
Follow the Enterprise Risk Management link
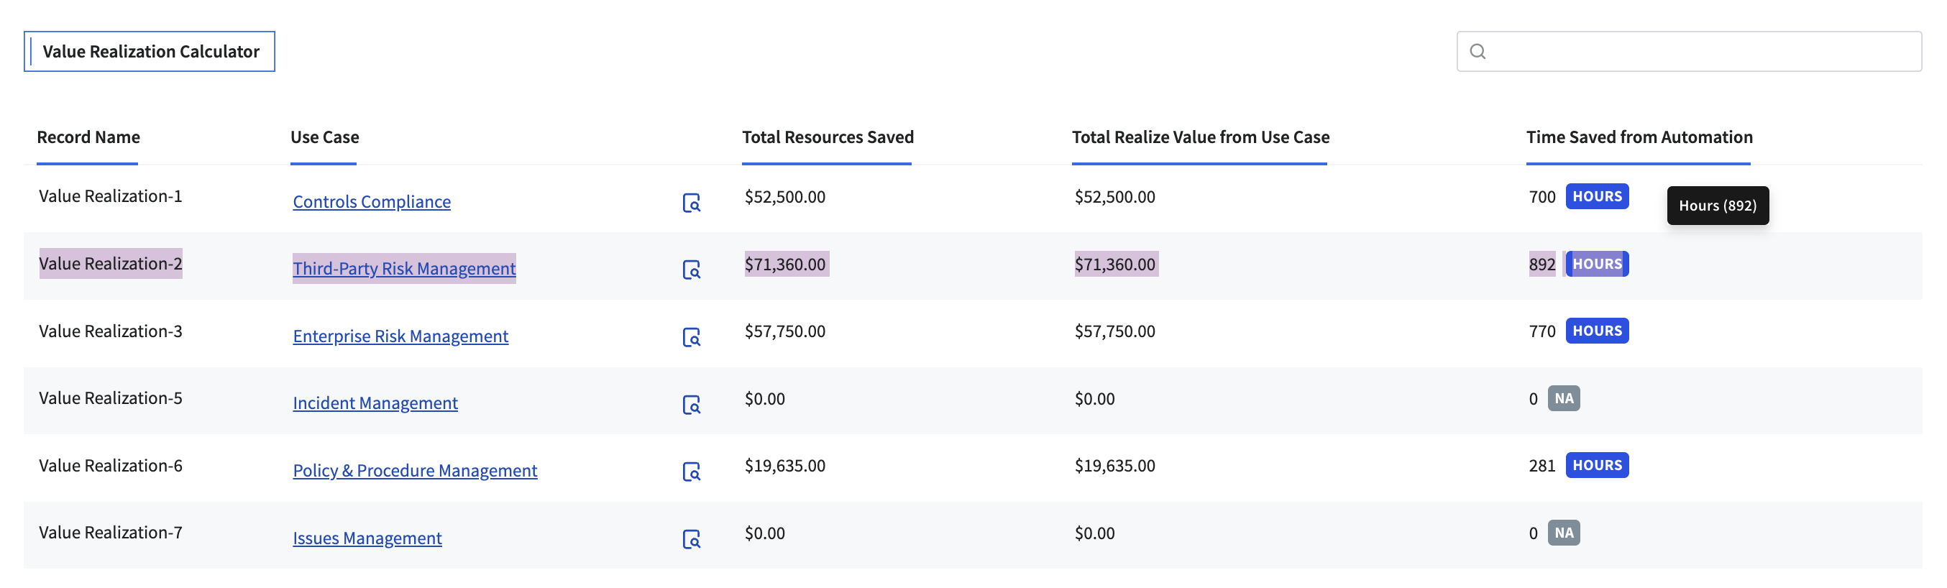[400, 336]
